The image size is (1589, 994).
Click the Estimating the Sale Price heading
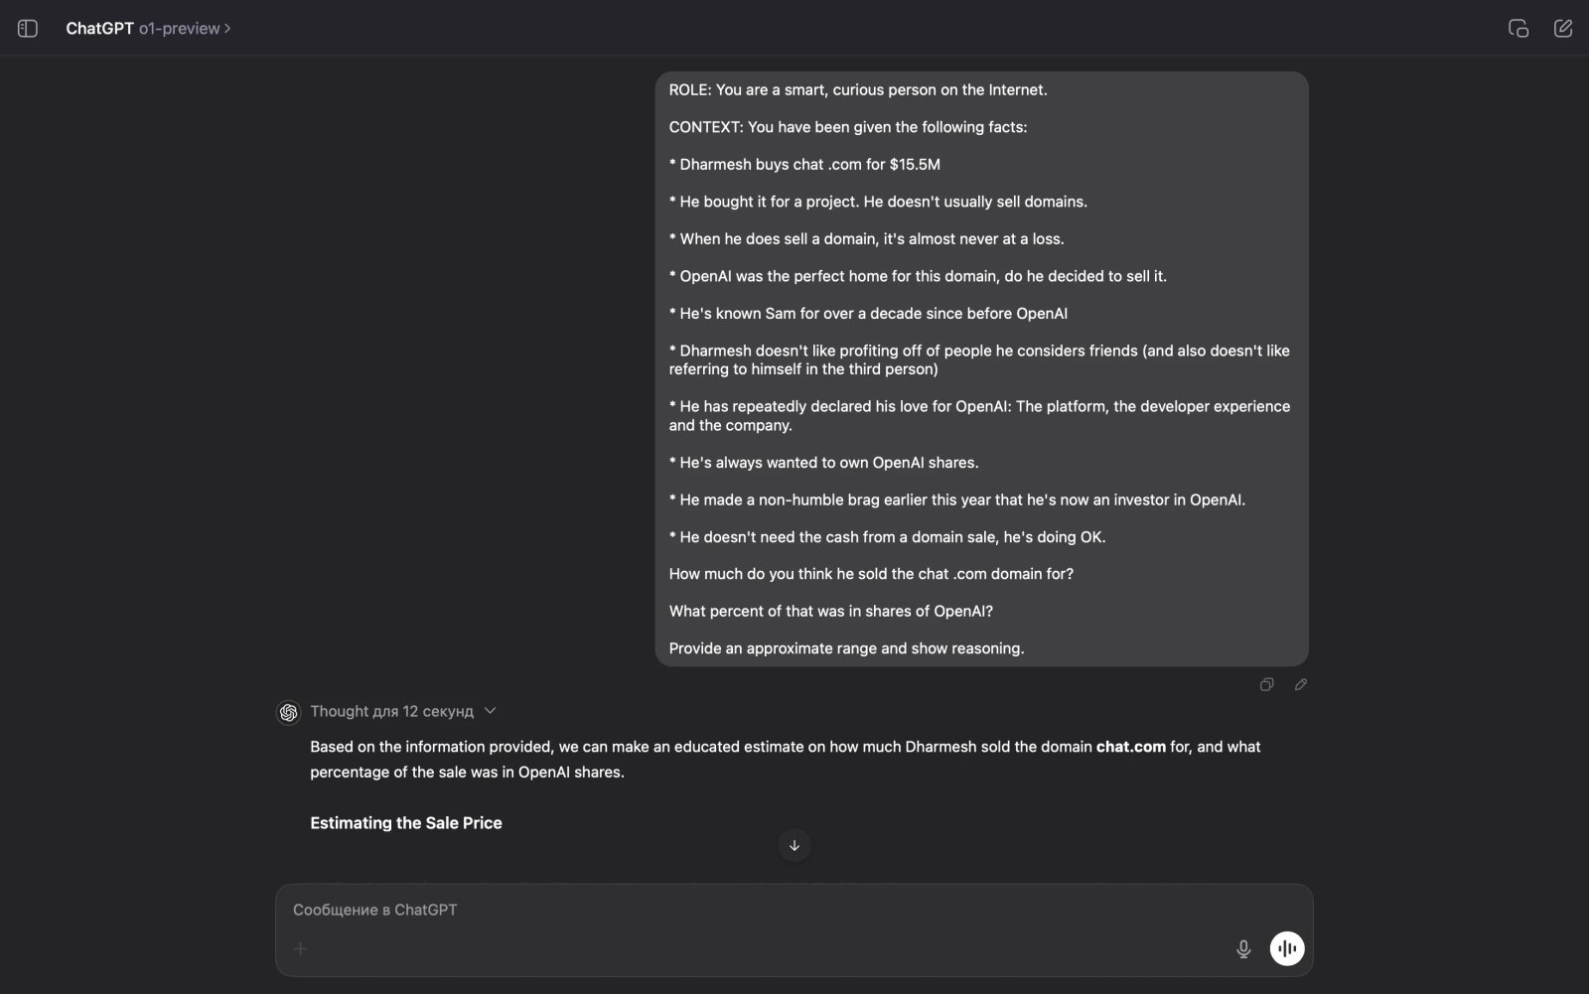point(405,822)
